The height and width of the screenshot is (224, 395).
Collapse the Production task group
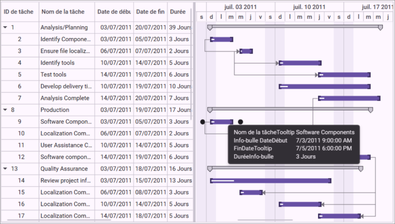tap(5, 110)
